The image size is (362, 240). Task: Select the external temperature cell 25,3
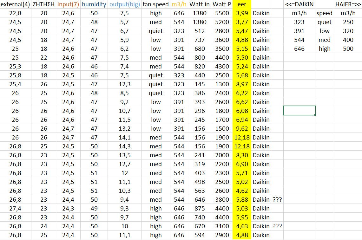(15, 67)
